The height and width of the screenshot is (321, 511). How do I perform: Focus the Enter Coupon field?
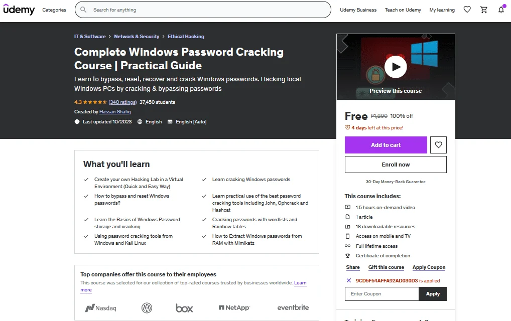tap(381, 293)
